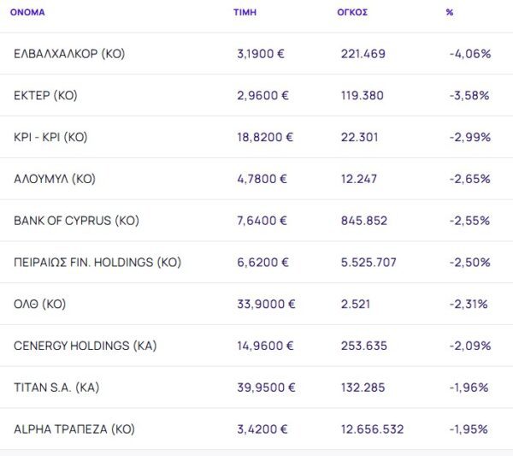Select the ΕΚΤΕΡ (ΚΟ) stock name
This screenshot has width=513, height=456.
click(x=45, y=96)
